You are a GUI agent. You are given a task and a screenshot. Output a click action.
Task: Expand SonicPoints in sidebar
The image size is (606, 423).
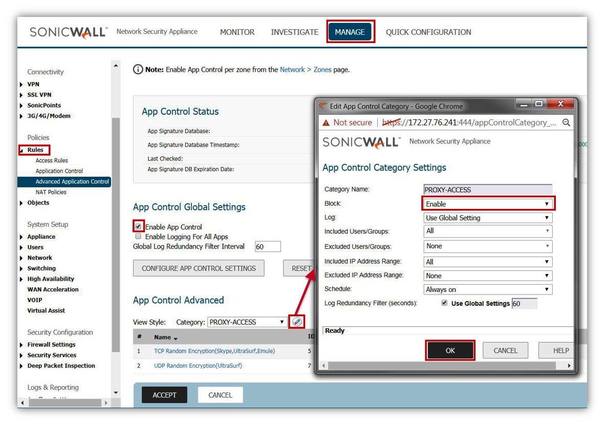tap(21, 105)
